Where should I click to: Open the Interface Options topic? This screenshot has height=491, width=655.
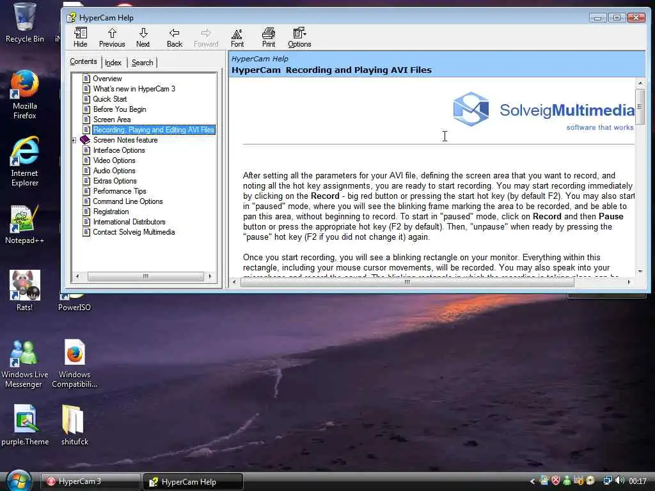click(119, 150)
